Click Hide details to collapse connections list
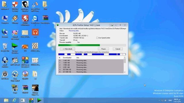Viewport: 184px width, 103px height. tap(68, 49)
